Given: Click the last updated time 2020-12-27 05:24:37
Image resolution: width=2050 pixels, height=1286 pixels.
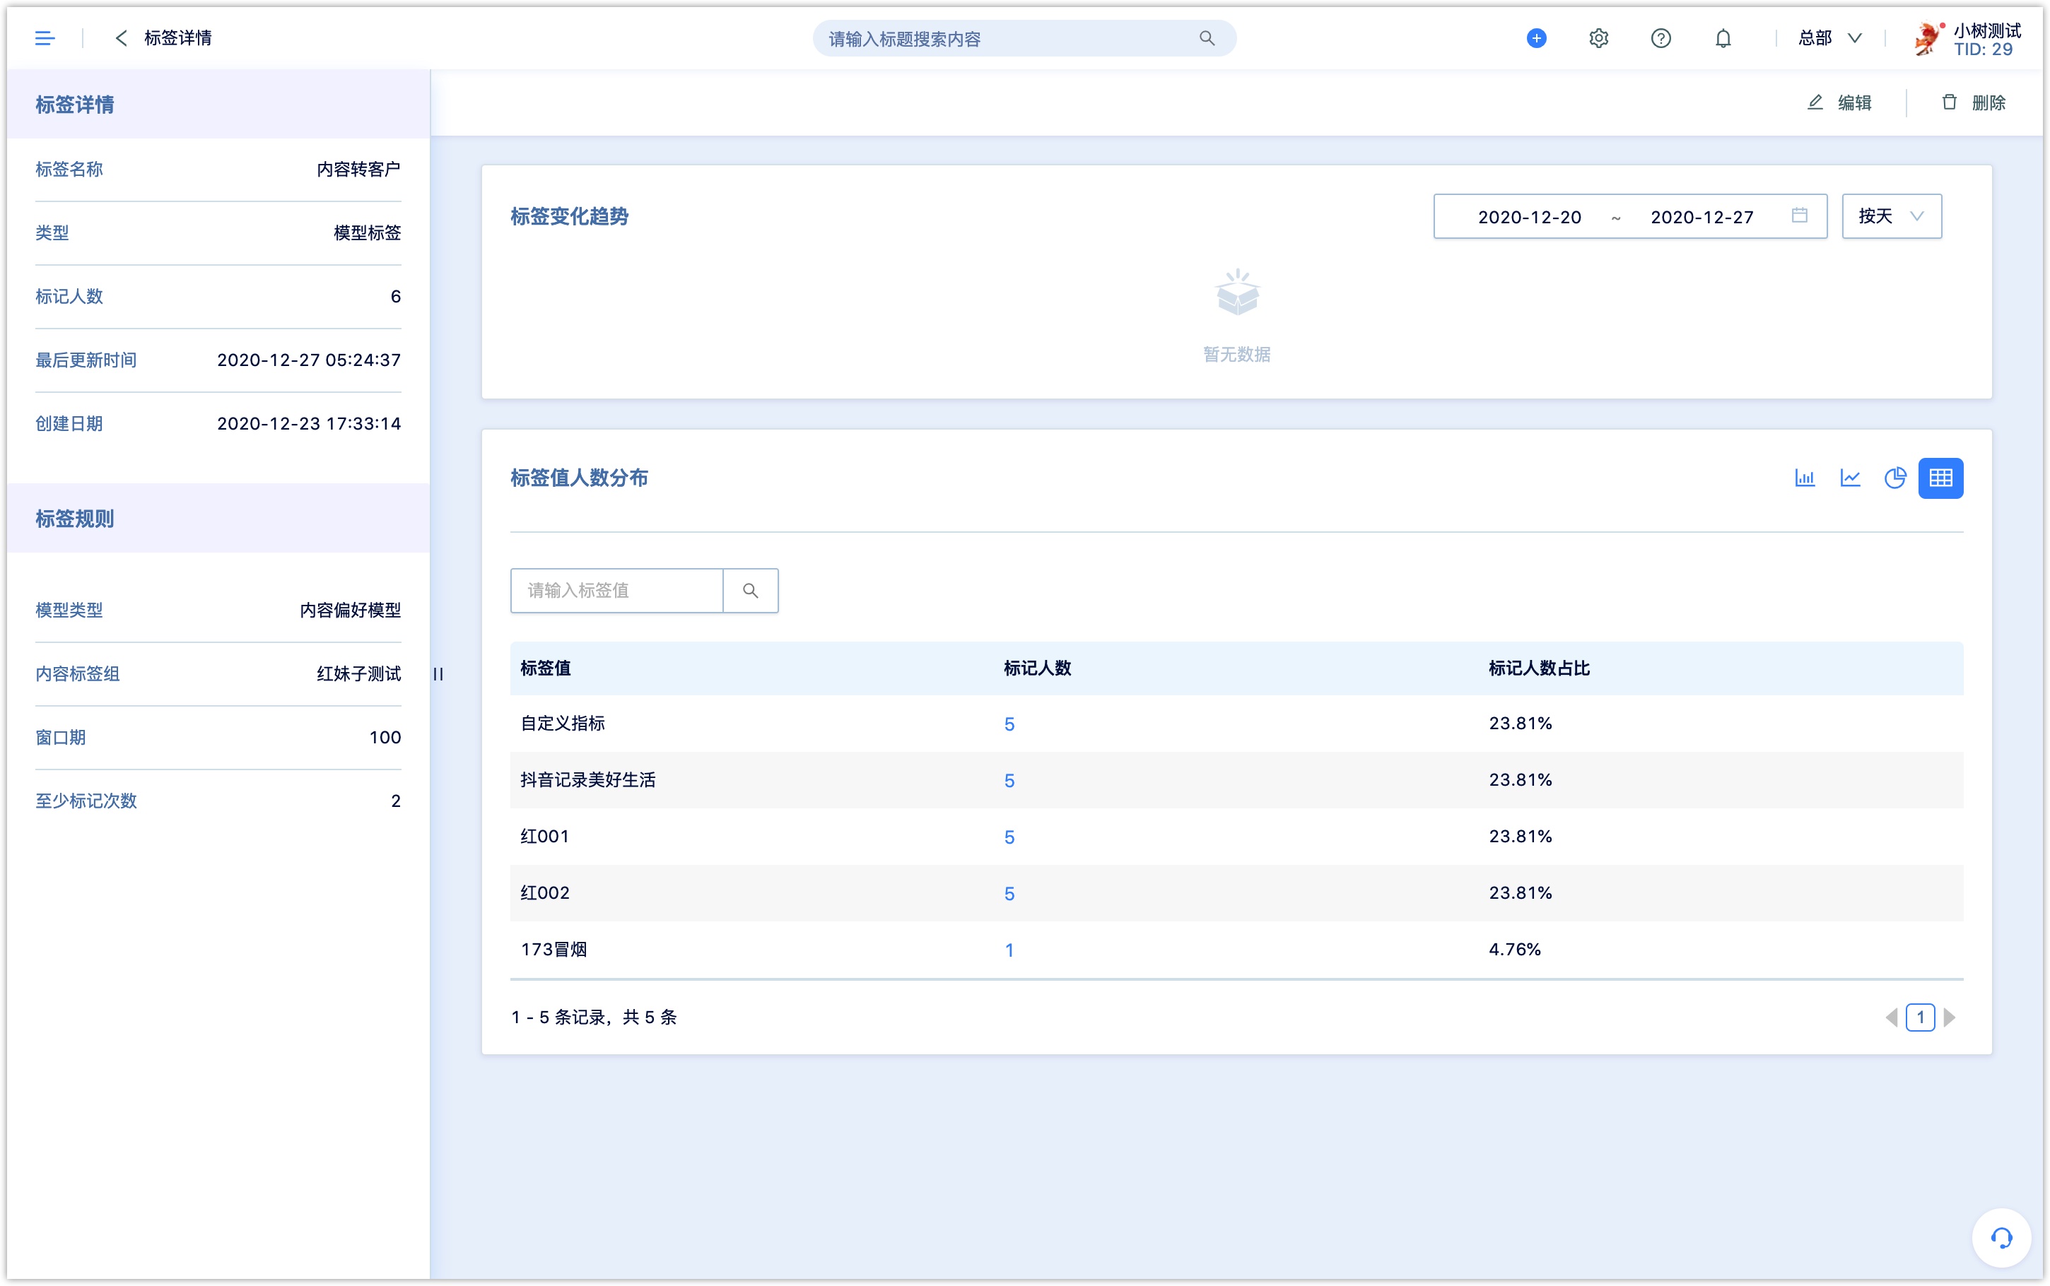Looking at the screenshot, I should tap(309, 360).
